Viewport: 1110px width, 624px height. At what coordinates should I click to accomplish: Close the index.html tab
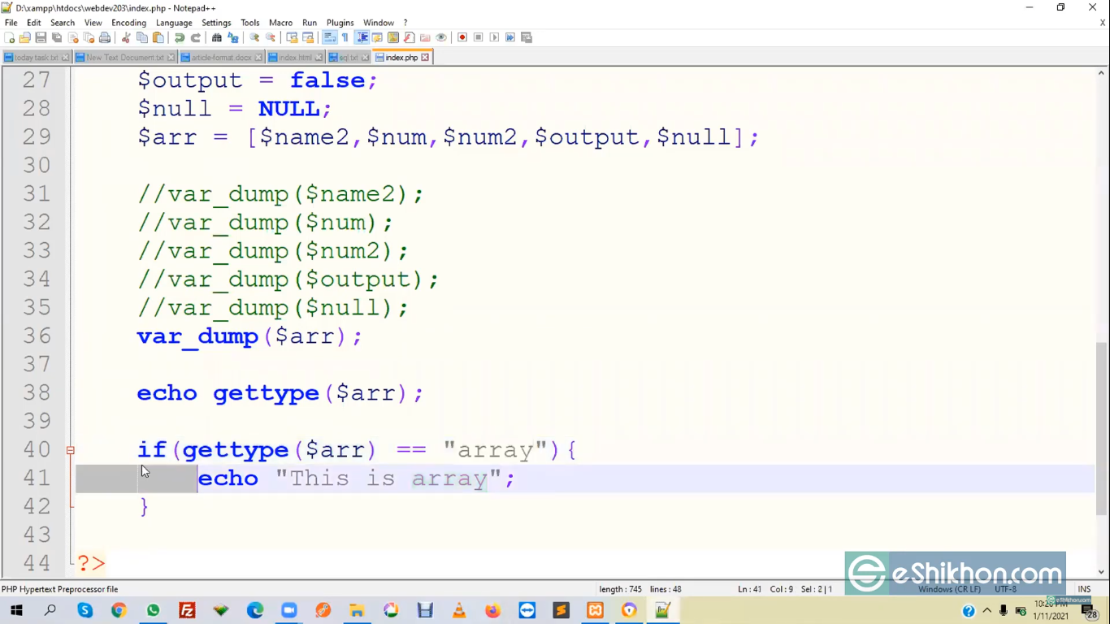[319, 57]
